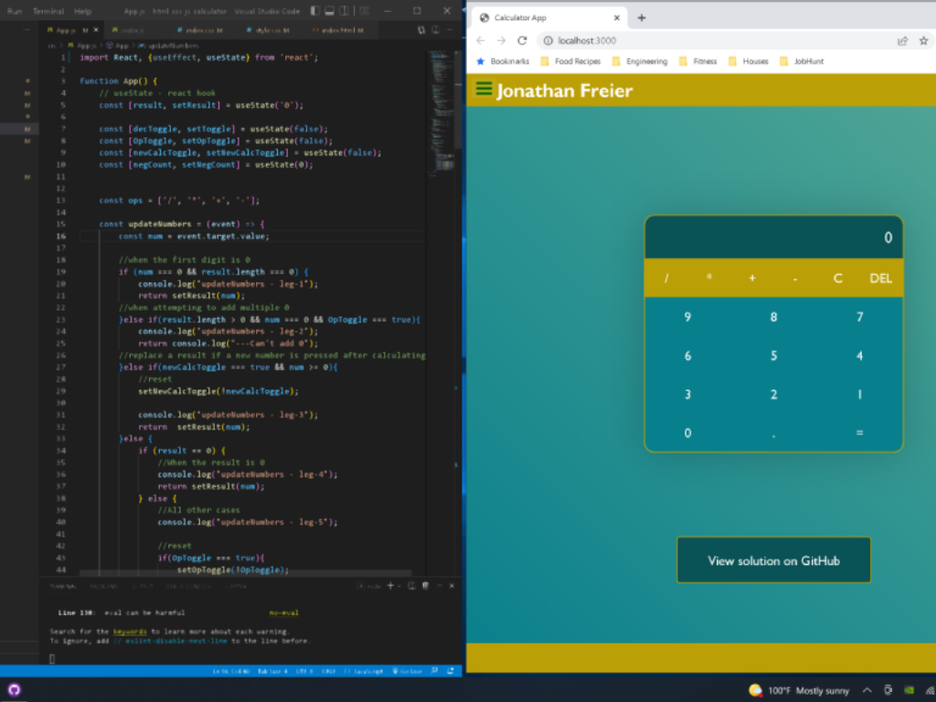936x702 pixels.
Task: Click the calculator's C clear button
Action: (x=837, y=278)
